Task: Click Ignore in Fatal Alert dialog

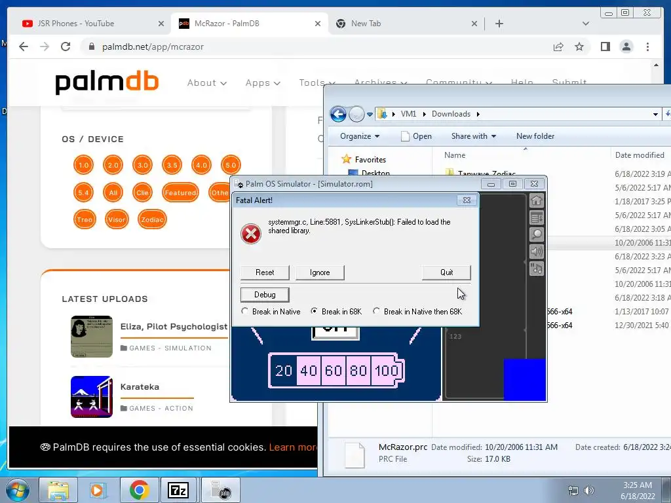Action: pyautogui.click(x=320, y=272)
